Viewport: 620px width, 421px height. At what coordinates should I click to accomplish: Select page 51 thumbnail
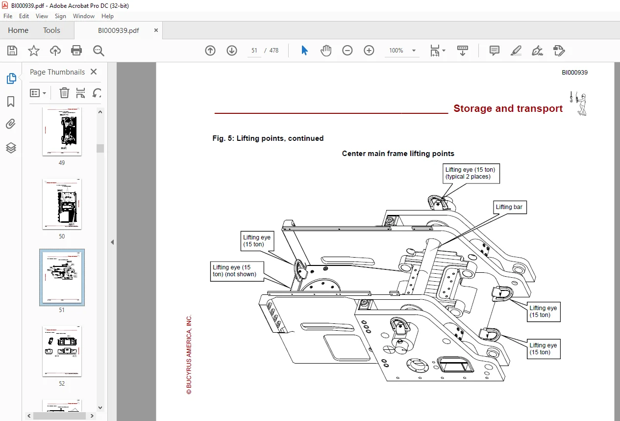tap(62, 277)
